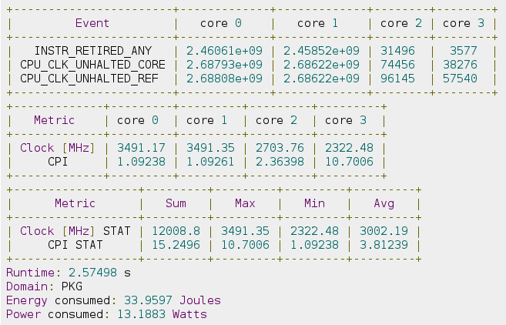The image size is (506, 325).
Task: Select the CPU_CLK_UNHALTED_REF event name
Action: (x=92, y=78)
